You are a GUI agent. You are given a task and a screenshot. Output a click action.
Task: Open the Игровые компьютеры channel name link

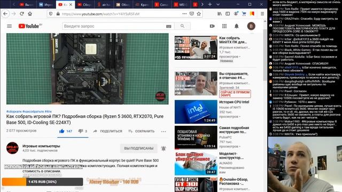coord(41,146)
